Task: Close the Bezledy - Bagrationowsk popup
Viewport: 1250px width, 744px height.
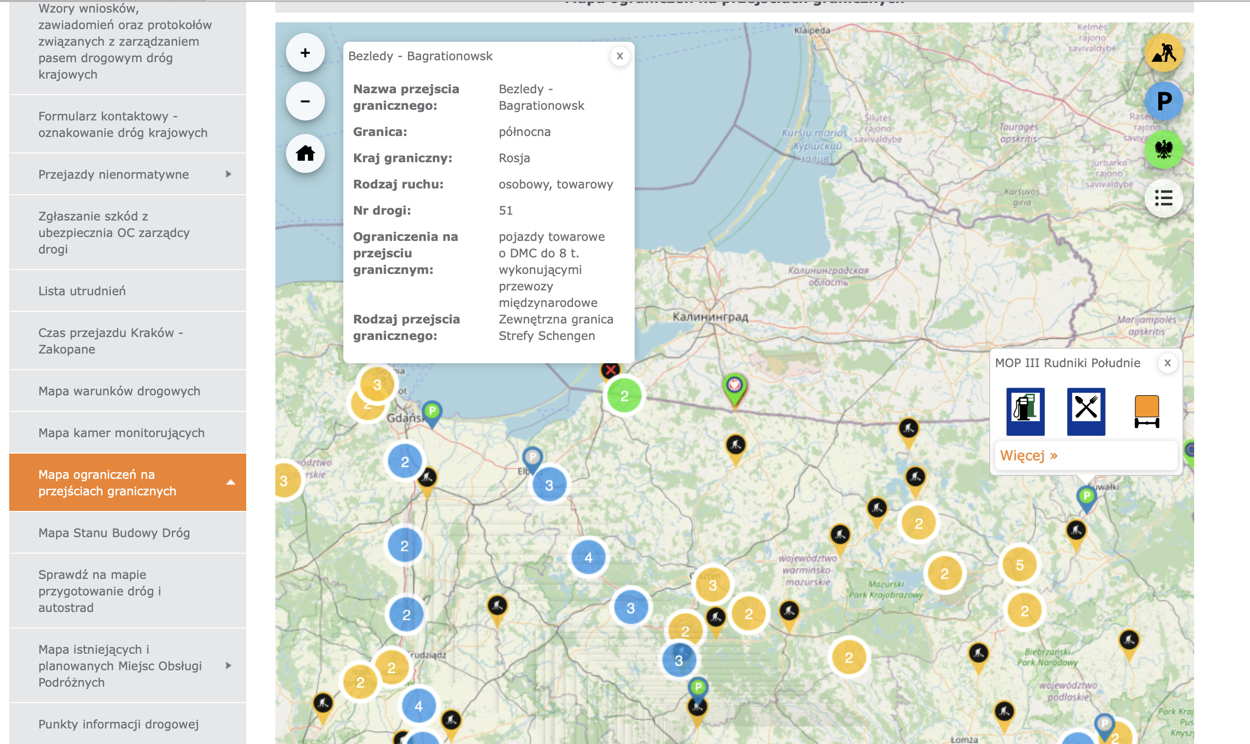Action: tap(620, 56)
